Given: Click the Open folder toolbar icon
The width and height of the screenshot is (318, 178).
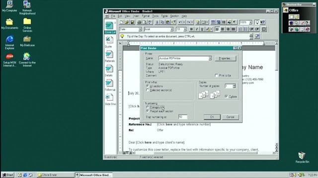Looking at the screenshot, I should click(x=127, y=22).
